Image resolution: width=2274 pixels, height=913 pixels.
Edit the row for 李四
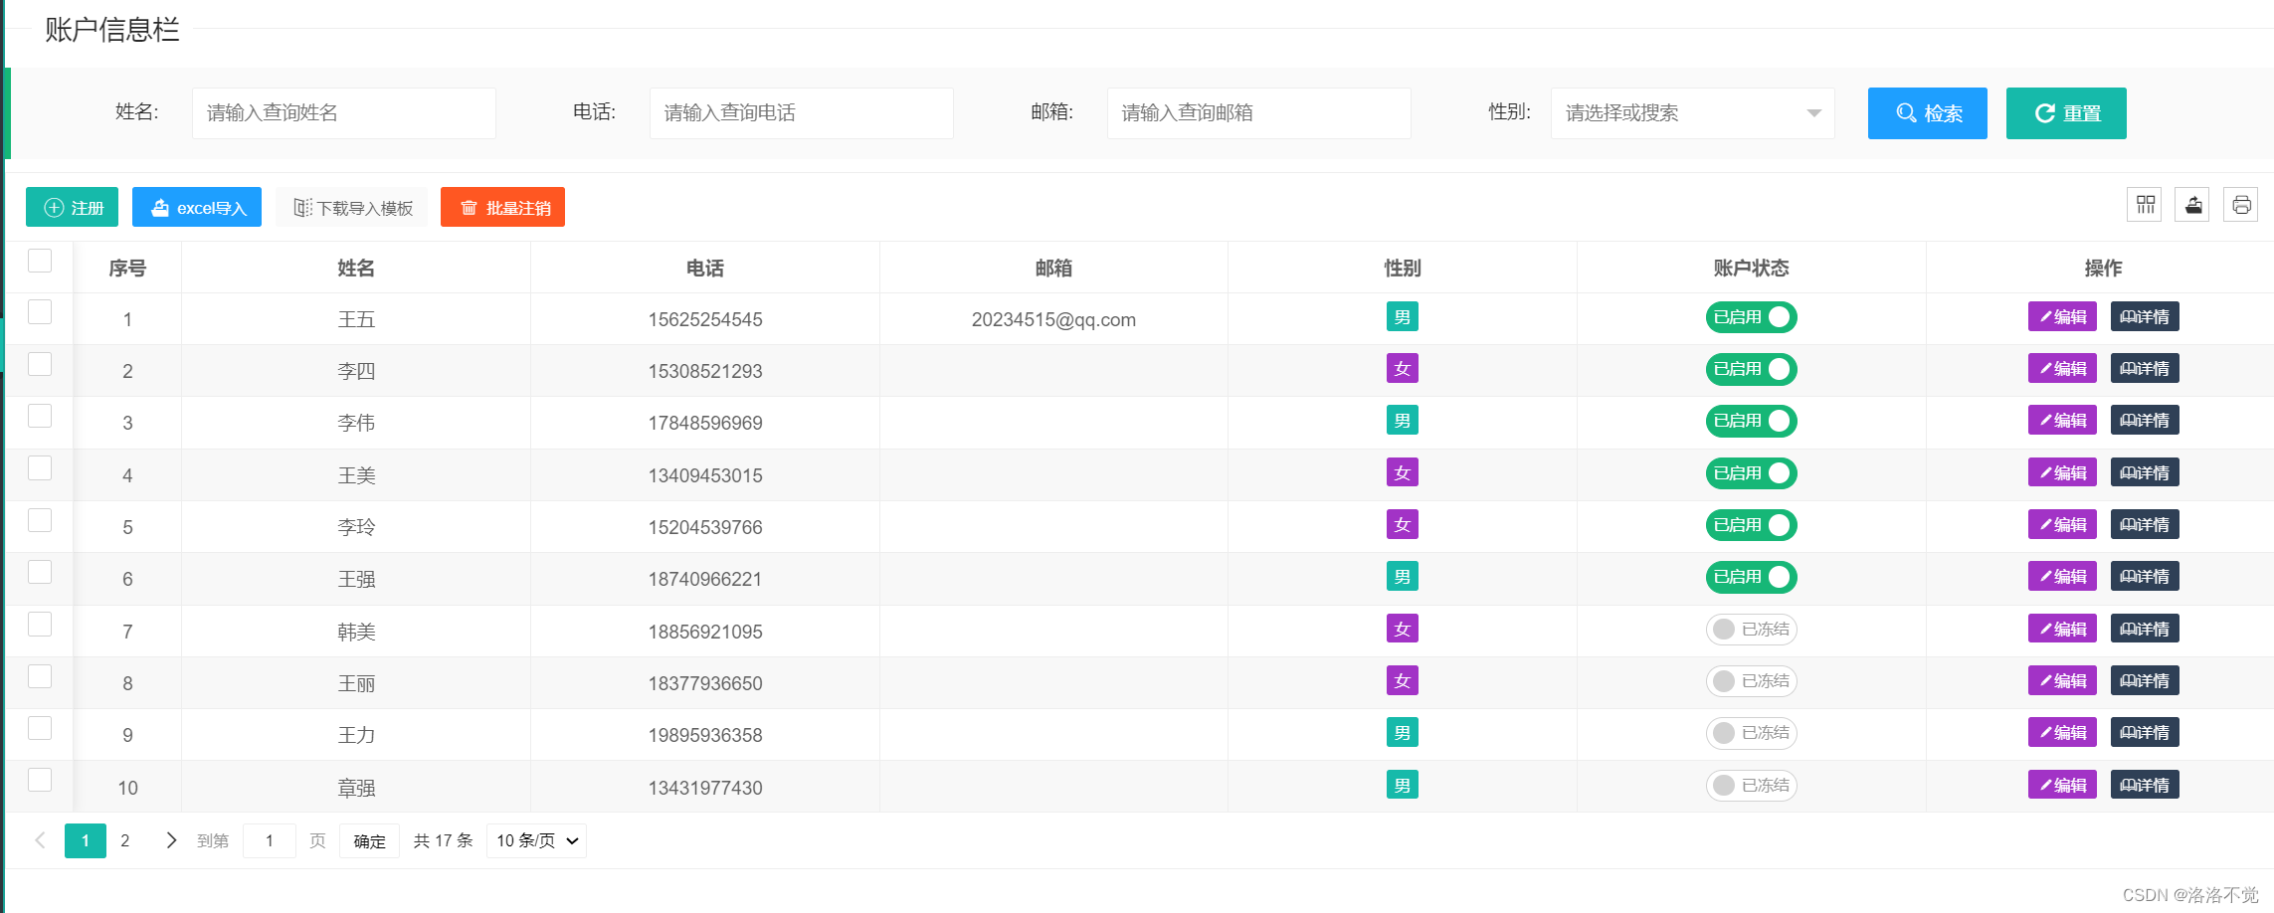2062,369
